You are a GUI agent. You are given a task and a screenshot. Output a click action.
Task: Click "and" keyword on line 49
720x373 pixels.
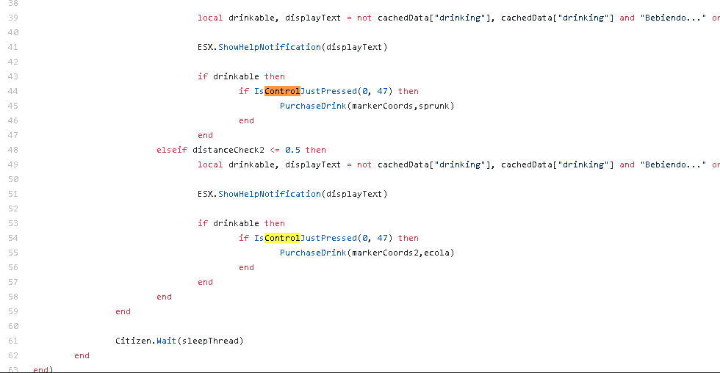point(627,164)
